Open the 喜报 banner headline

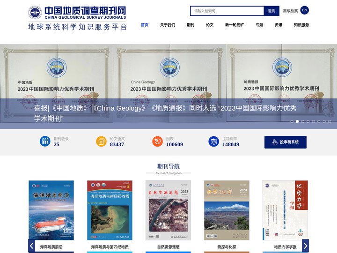click(x=165, y=113)
